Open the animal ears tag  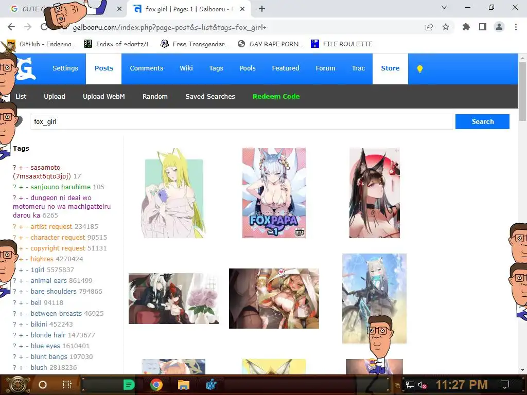[49, 280]
